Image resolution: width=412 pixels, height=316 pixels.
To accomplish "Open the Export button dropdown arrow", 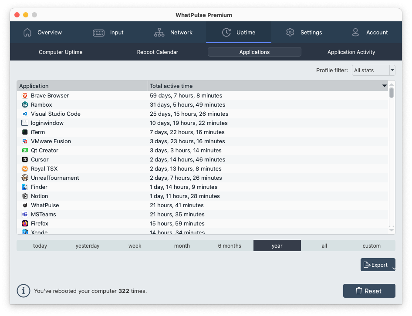I will coord(393,269).
